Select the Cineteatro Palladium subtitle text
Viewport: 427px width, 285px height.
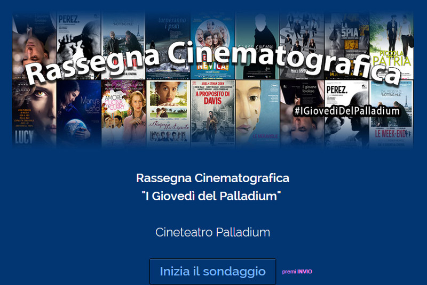click(212, 232)
